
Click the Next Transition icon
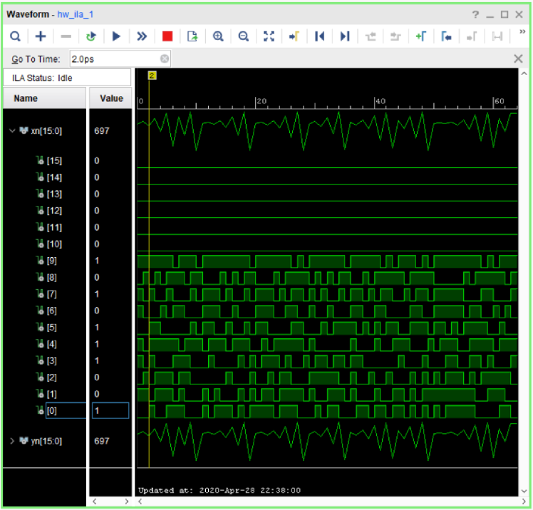point(395,36)
